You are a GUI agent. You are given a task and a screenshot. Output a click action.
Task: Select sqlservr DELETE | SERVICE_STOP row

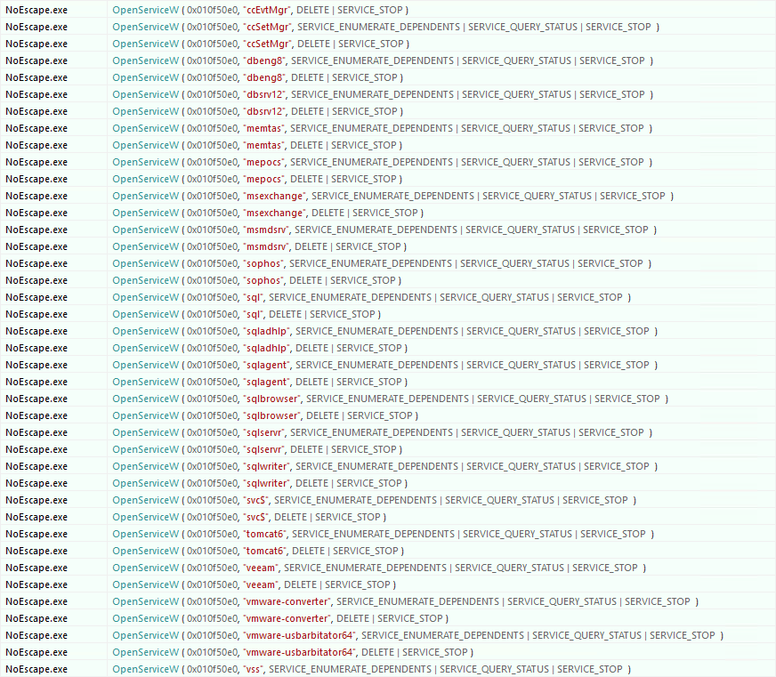pos(388,449)
